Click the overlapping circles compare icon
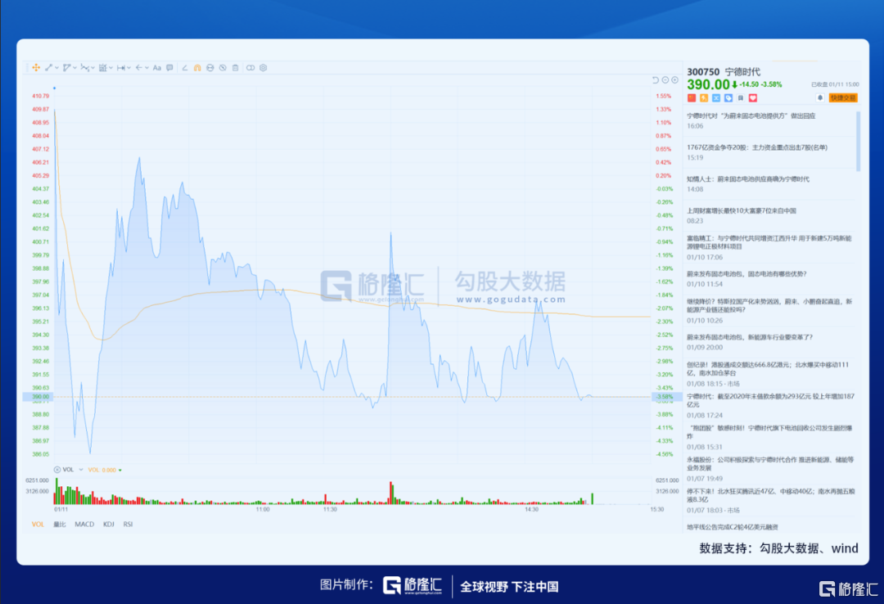The width and height of the screenshot is (884, 604). pos(250,68)
